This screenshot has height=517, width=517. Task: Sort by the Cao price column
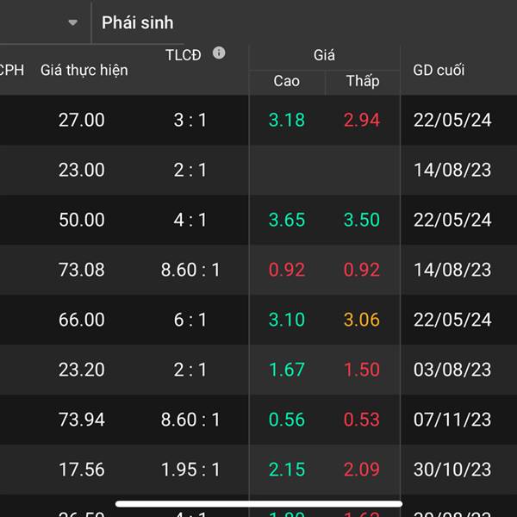tap(286, 82)
